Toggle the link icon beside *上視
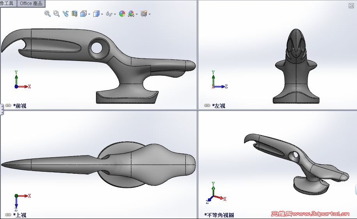Image resolution: width=357 pixels, height=219 pixels. click(8, 215)
